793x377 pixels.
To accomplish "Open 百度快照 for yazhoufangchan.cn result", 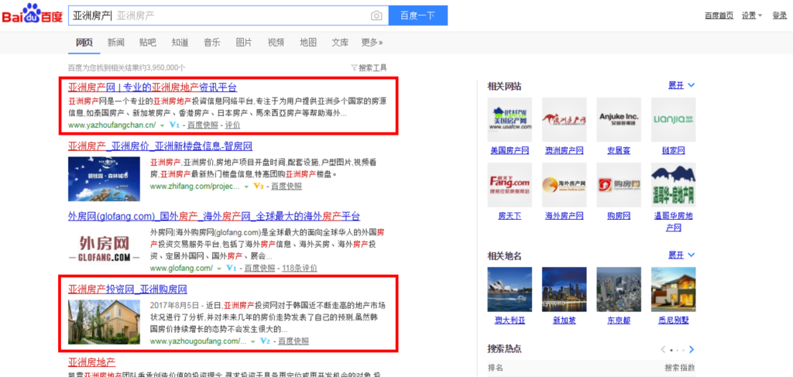I will [203, 125].
